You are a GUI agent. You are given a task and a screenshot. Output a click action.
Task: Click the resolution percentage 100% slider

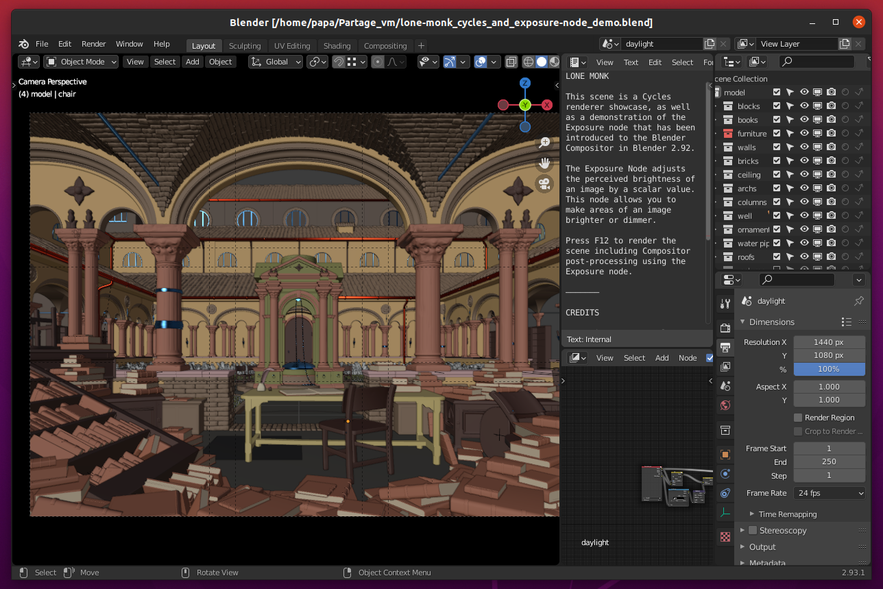click(830, 369)
